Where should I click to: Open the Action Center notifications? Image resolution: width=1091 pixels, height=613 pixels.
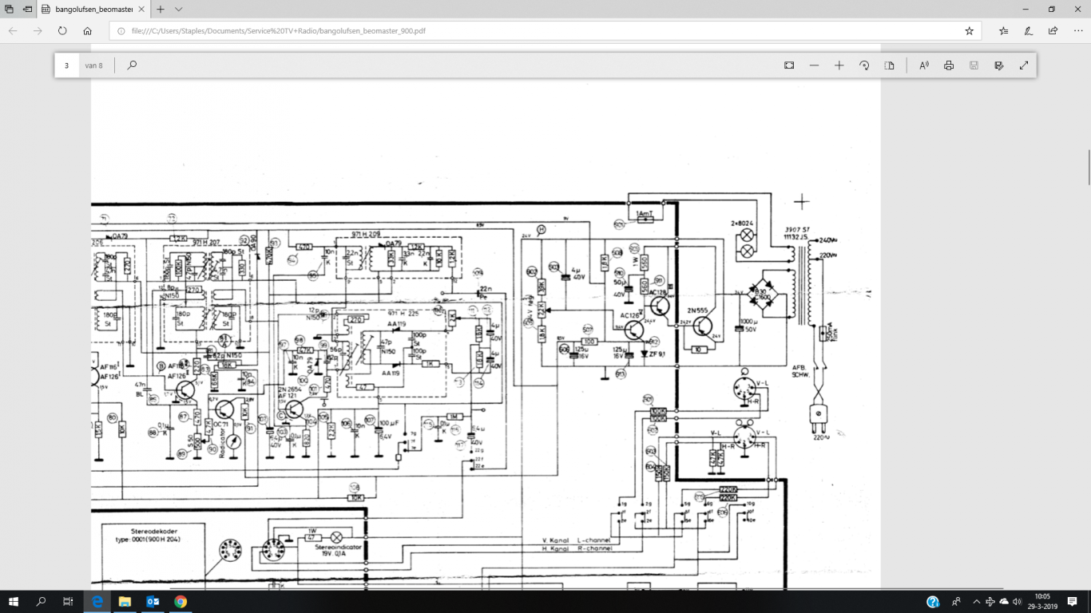point(1073,602)
